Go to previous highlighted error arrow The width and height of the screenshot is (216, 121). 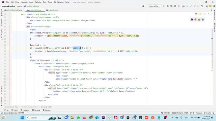pyautogui.click(x=209, y=14)
